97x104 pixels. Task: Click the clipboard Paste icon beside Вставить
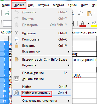[x=16, y=45]
